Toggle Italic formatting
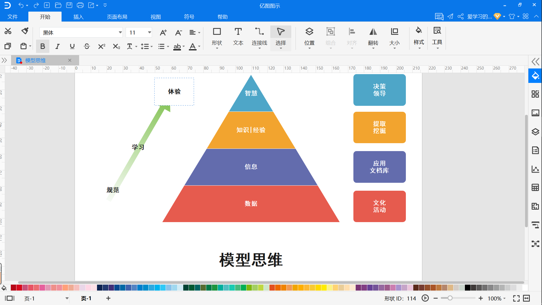542x305 pixels. [57, 46]
